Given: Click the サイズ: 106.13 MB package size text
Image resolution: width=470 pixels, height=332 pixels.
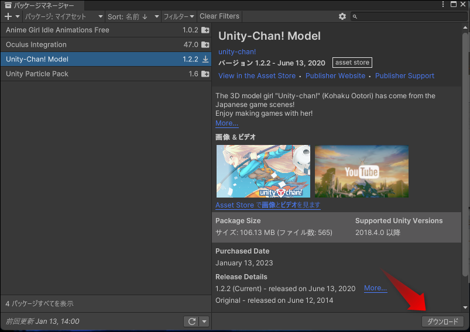Looking at the screenshot, I should [x=274, y=233].
